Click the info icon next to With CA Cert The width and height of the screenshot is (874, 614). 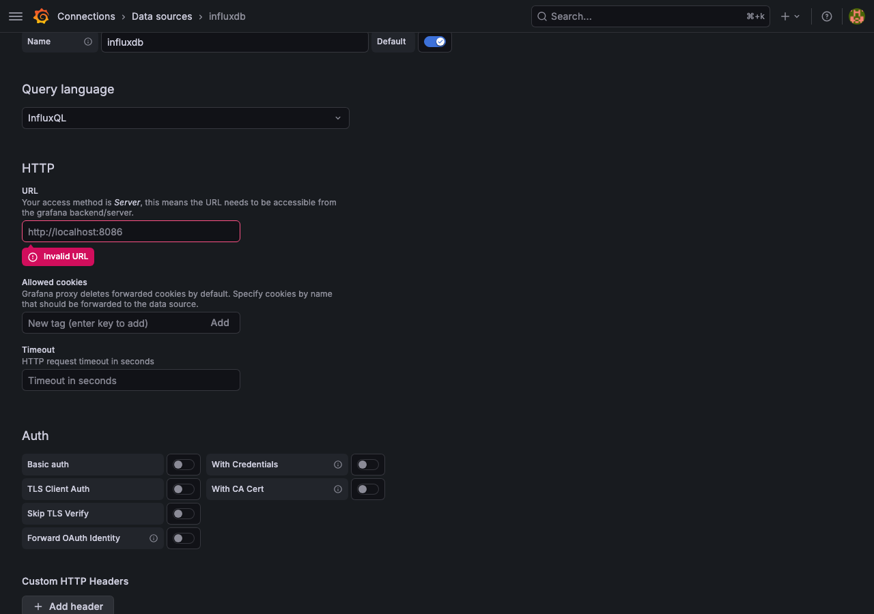click(338, 489)
